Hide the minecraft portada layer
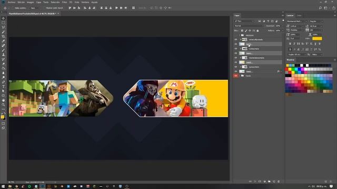This screenshot has width=337, height=189. (x=236, y=40)
